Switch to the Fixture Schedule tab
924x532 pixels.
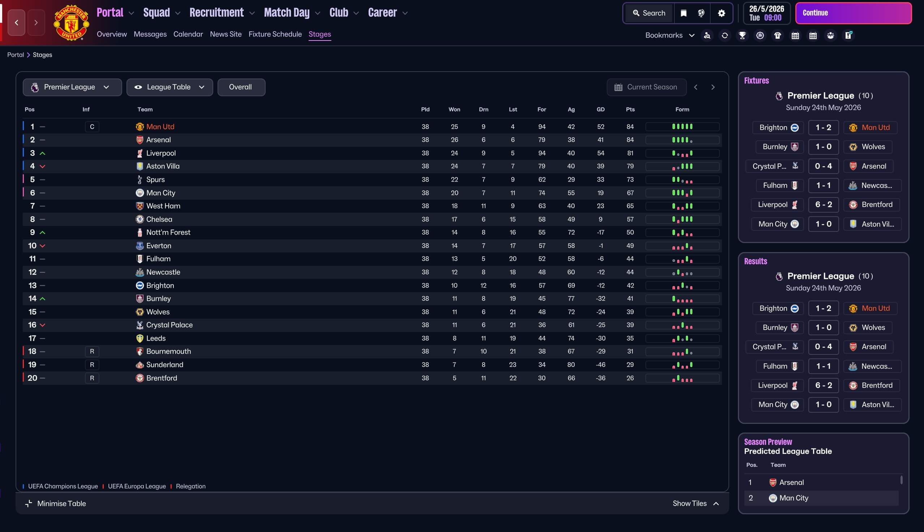pos(275,34)
